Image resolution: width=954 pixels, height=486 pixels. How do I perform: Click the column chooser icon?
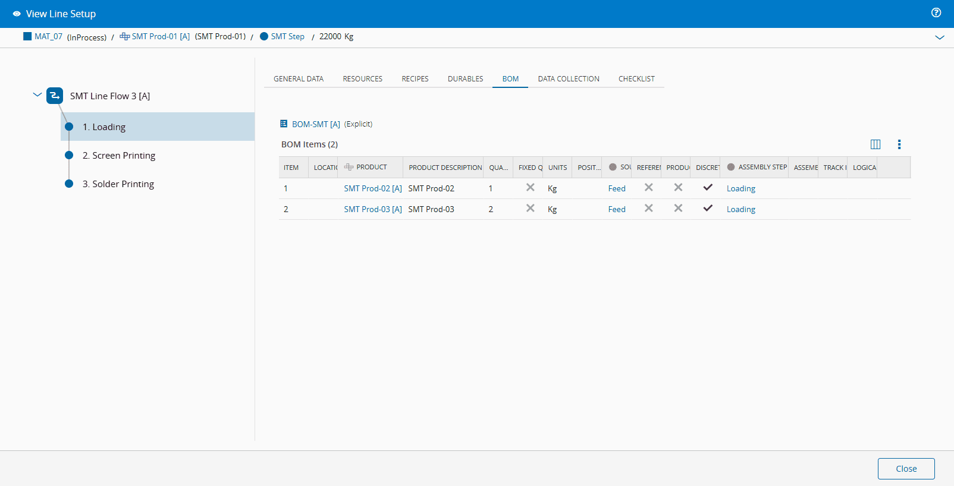[875, 144]
